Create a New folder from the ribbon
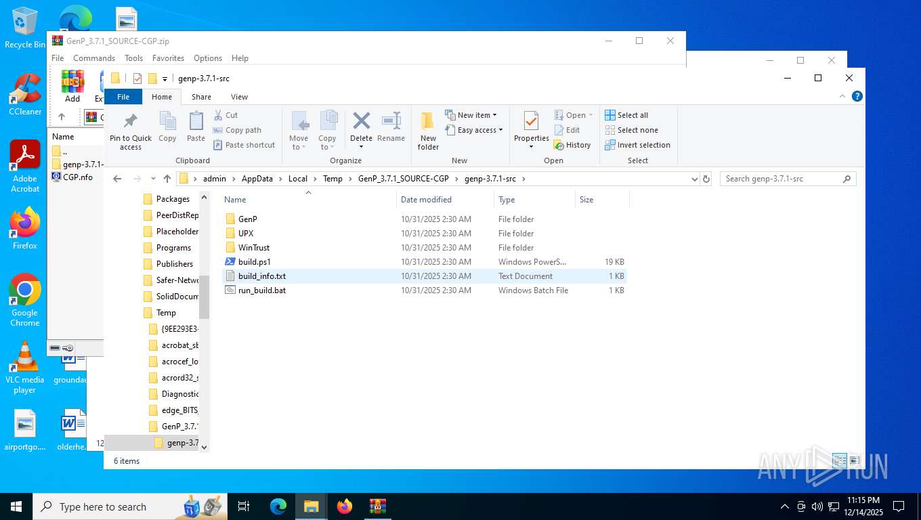The height and width of the screenshot is (520, 921). (428, 131)
